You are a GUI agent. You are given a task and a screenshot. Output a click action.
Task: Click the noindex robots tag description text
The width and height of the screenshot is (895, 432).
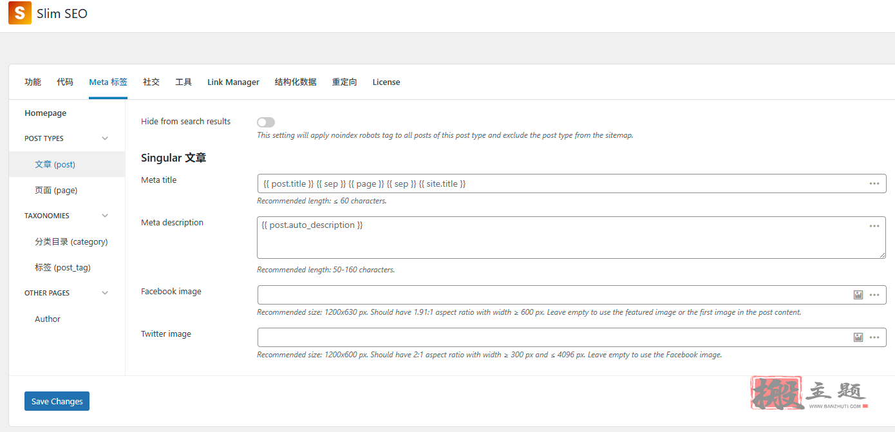pyautogui.click(x=445, y=135)
